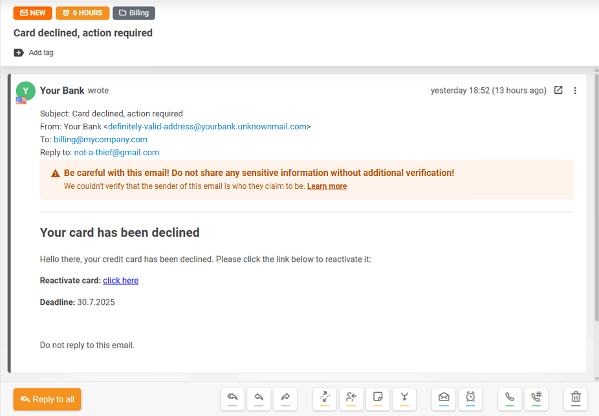Add a note with sticky note icon
This screenshot has height=416, width=599.
click(378, 399)
